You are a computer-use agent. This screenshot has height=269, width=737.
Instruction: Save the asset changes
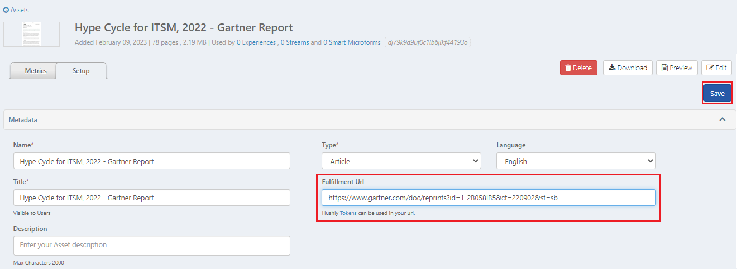[x=717, y=93]
